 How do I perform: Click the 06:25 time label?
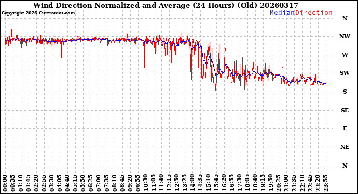91,184
